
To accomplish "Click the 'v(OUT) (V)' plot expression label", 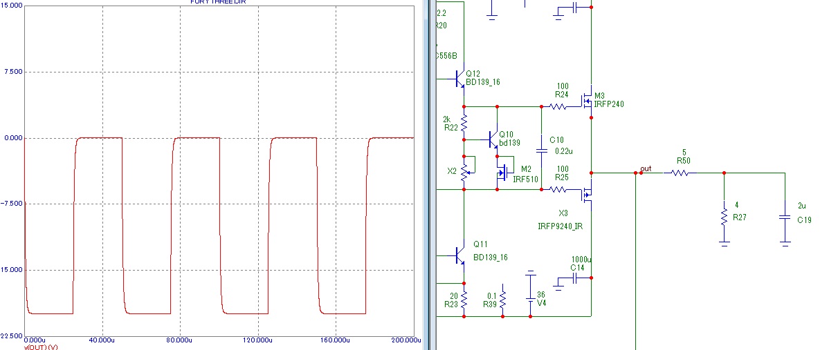I will click(x=42, y=347).
